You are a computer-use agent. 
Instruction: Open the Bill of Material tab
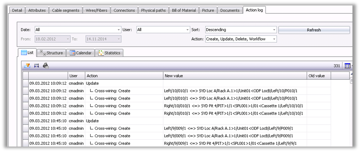(x=184, y=10)
